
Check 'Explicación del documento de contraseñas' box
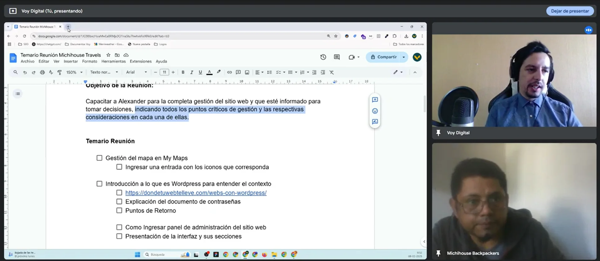click(119, 202)
